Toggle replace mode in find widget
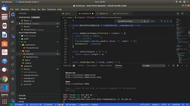 116,21
